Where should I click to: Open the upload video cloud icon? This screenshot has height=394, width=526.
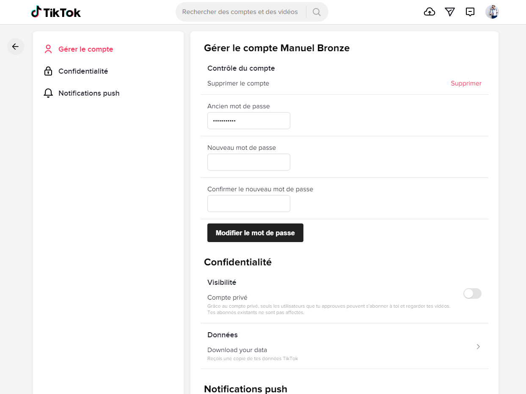pos(429,12)
